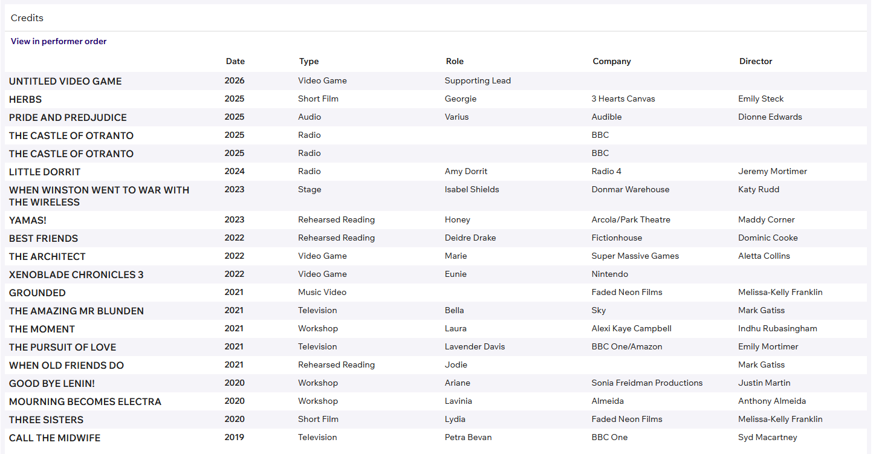The image size is (873, 454).
Task: Select THE PURSUIT OF LOVE title
Action: pyautogui.click(x=62, y=347)
